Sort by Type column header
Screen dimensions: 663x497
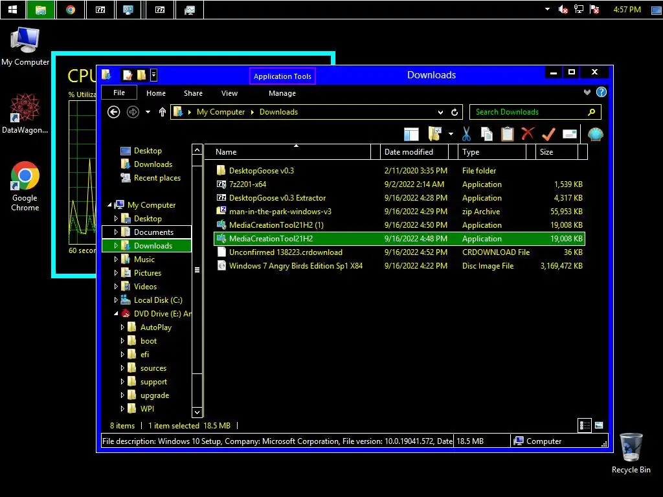coord(492,151)
